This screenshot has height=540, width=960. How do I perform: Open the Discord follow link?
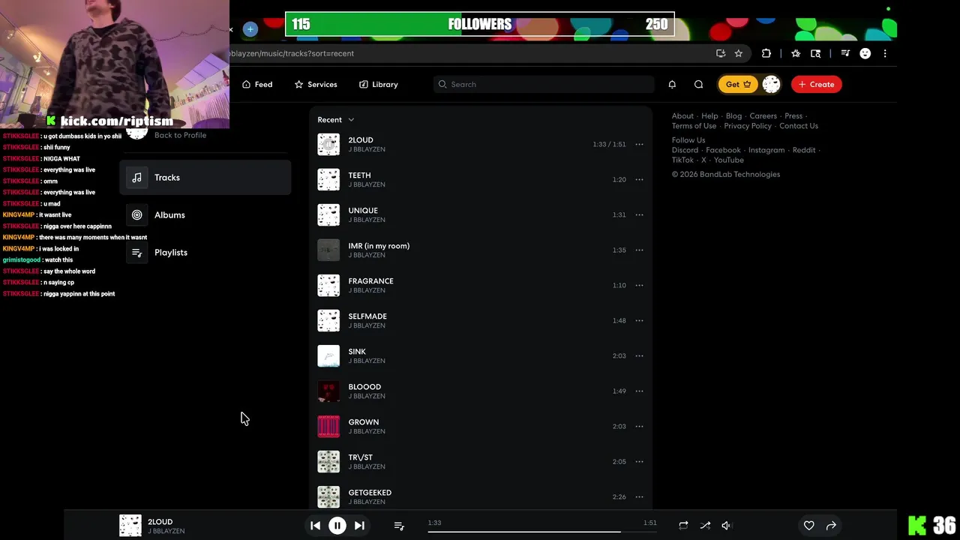(685, 150)
